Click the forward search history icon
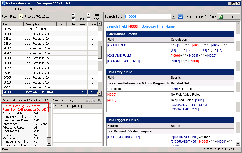 click(93, 100)
